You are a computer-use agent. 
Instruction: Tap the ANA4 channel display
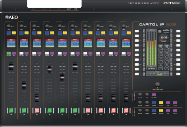(126, 43)
